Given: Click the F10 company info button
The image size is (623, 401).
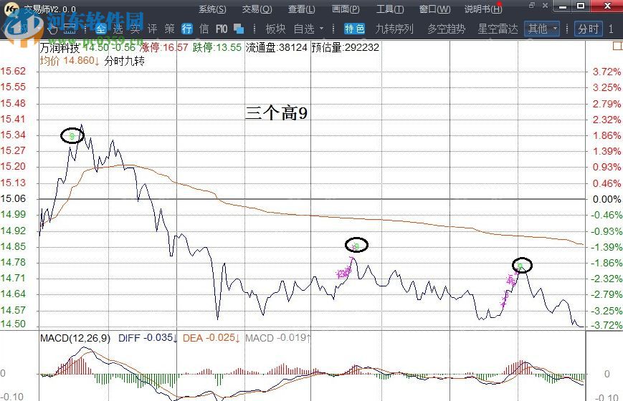Looking at the screenshot, I should click(x=222, y=29).
